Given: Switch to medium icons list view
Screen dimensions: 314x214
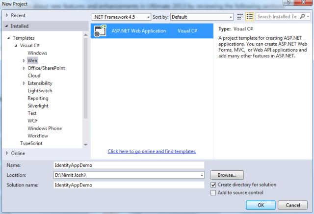Looking at the screenshot, I should 250,17.
